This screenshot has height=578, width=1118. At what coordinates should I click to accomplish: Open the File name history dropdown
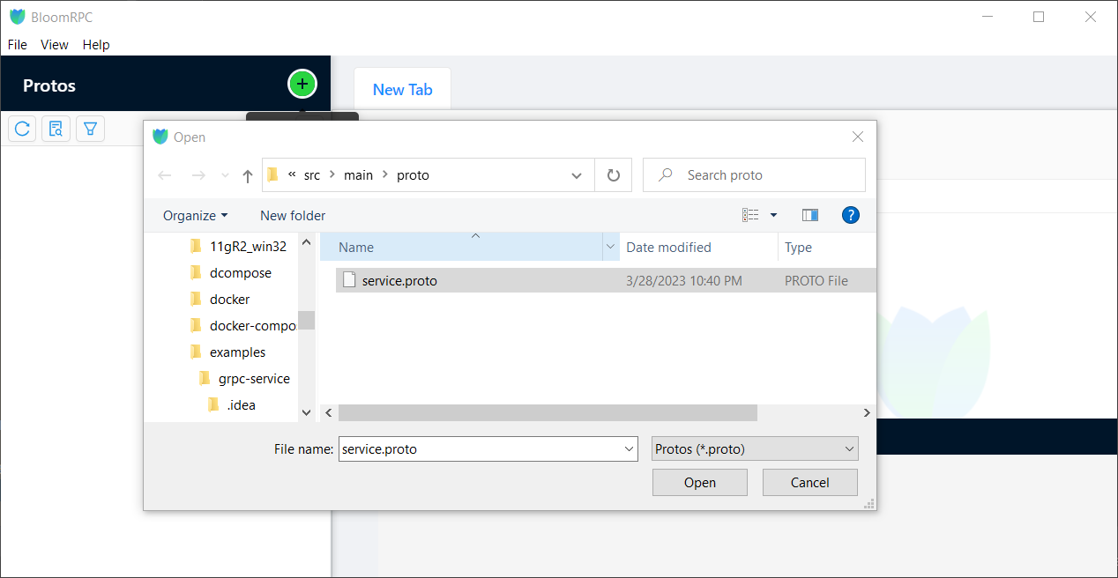(630, 448)
